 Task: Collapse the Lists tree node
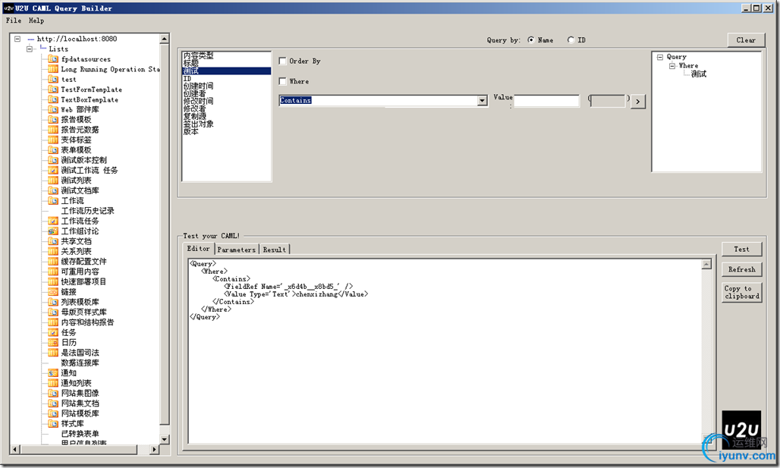click(30, 49)
